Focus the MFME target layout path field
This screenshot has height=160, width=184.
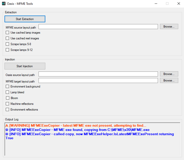coord(98,81)
